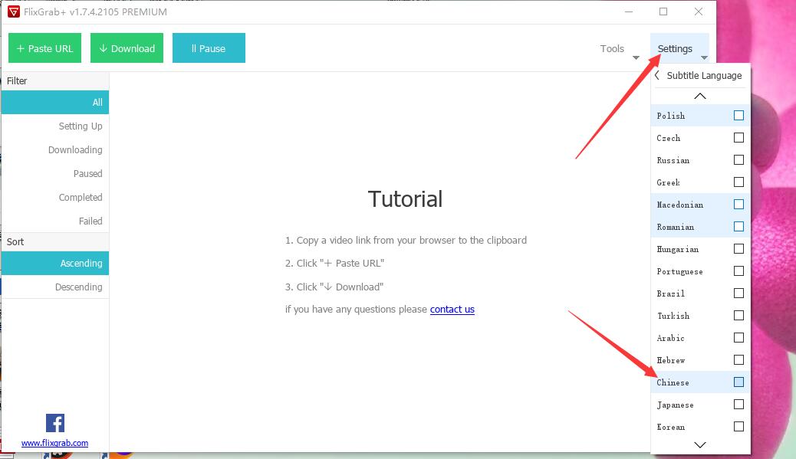This screenshot has width=796, height=459.
Task: Maximize the FlixGrab+ window
Action: 663,11
